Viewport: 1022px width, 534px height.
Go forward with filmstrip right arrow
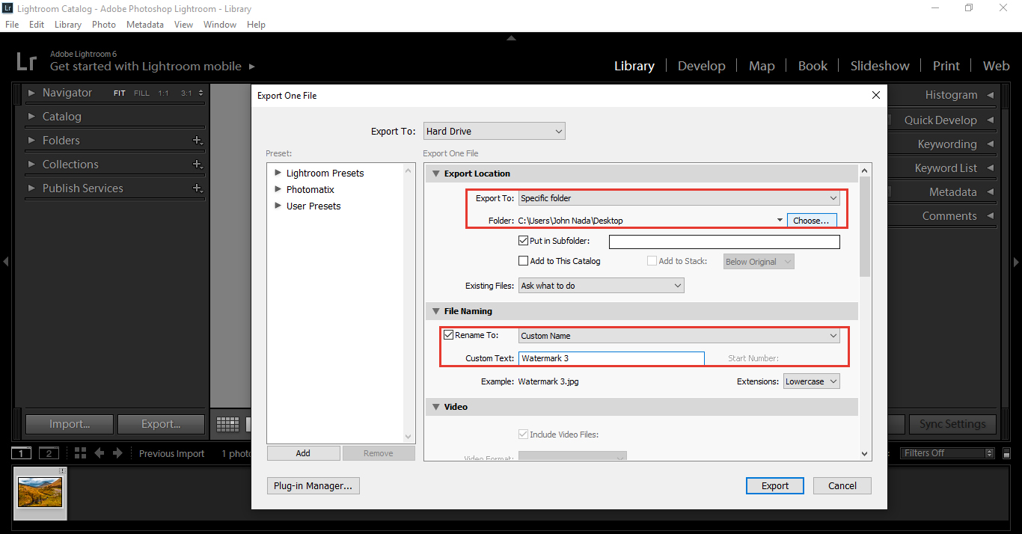click(x=117, y=453)
